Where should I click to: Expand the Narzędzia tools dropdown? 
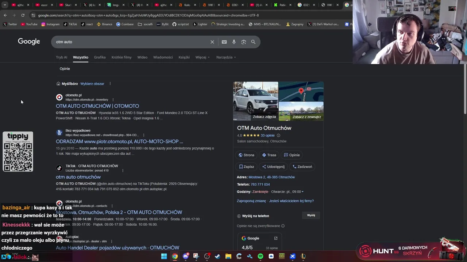point(226,57)
